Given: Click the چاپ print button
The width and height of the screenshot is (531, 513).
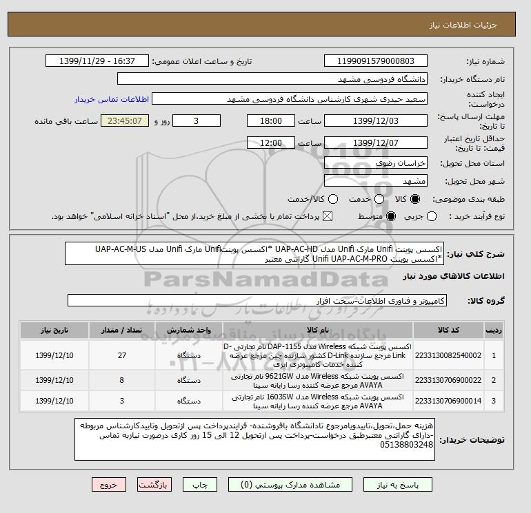Looking at the screenshot, I should (200, 485).
